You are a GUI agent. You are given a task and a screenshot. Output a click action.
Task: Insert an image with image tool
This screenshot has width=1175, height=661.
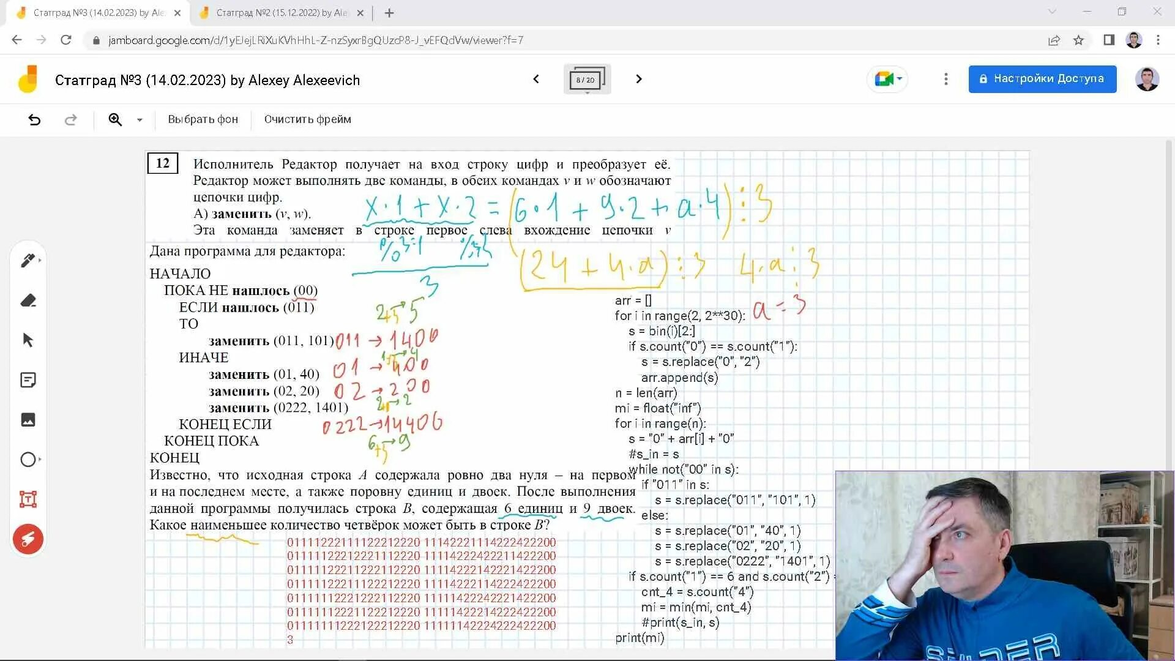pos(28,420)
